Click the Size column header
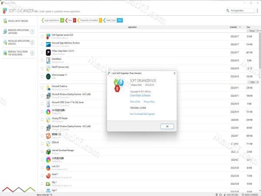Screen dimensions: 261x196 (x=248, y=27)
